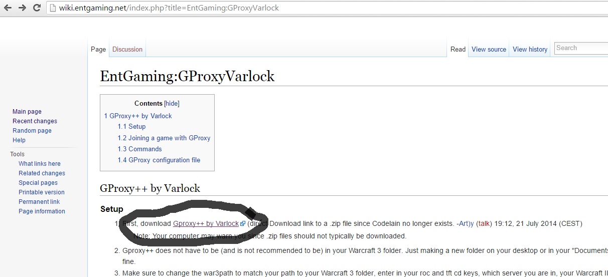Click the Contents title in the box
Screen dimensions: 608x277
pos(148,103)
